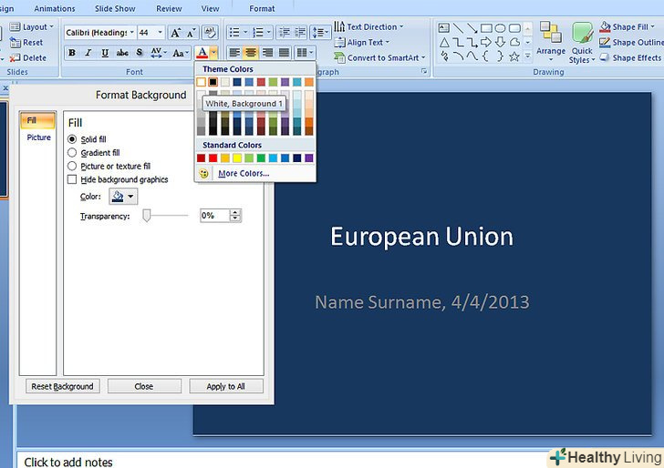The image size is (664, 468).
Task: Expand the font size dropdown
Action: [x=159, y=33]
